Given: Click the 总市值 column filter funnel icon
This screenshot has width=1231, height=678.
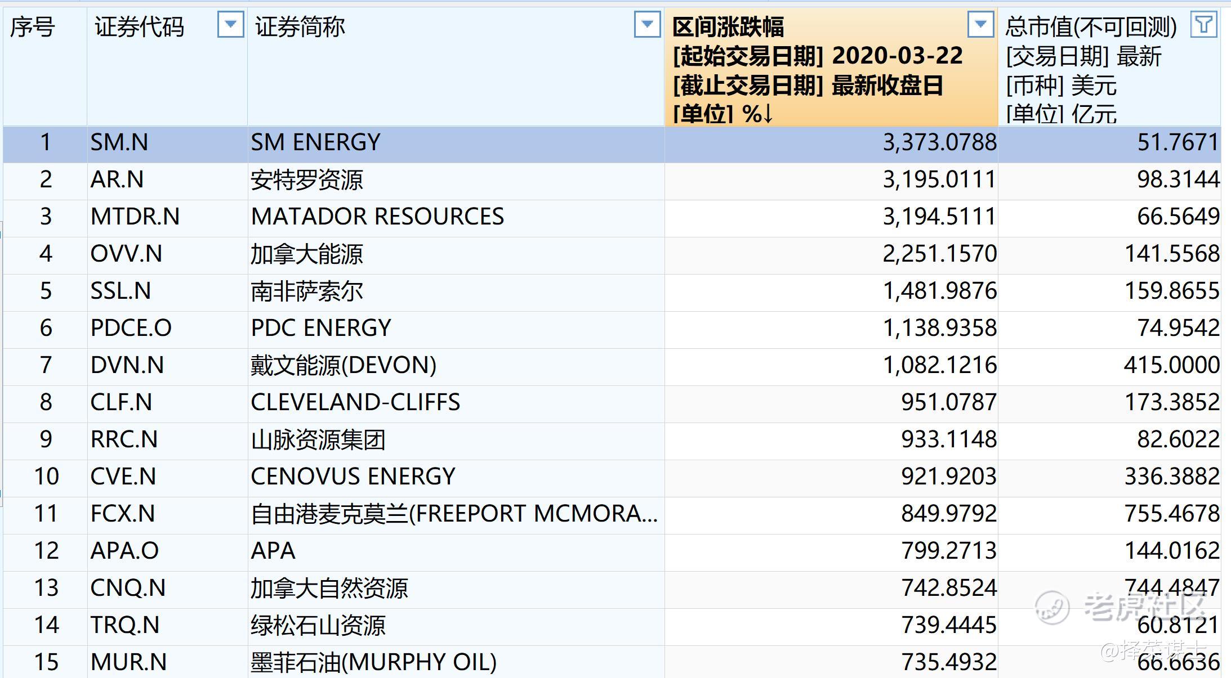Looking at the screenshot, I should click(x=1203, y=25).
